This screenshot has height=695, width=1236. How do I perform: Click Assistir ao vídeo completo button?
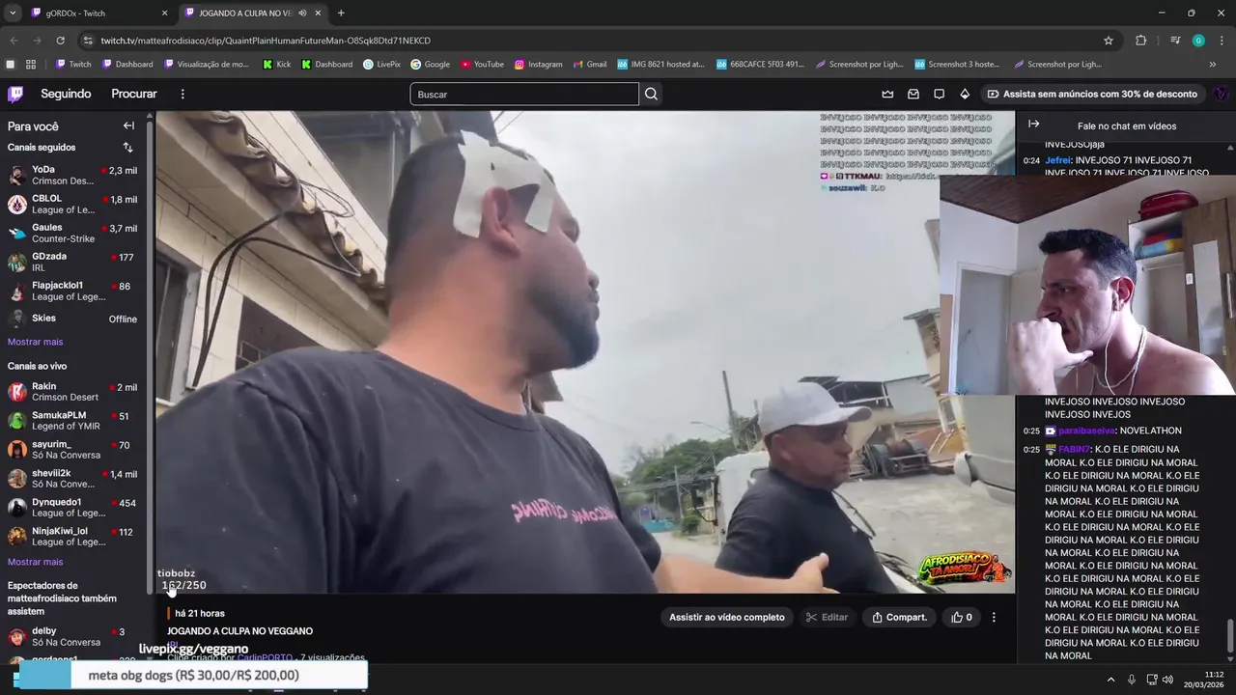click(x=727, y=617)
